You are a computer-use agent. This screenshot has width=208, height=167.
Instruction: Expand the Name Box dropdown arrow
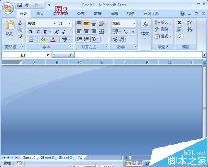(x=48, y=55)
